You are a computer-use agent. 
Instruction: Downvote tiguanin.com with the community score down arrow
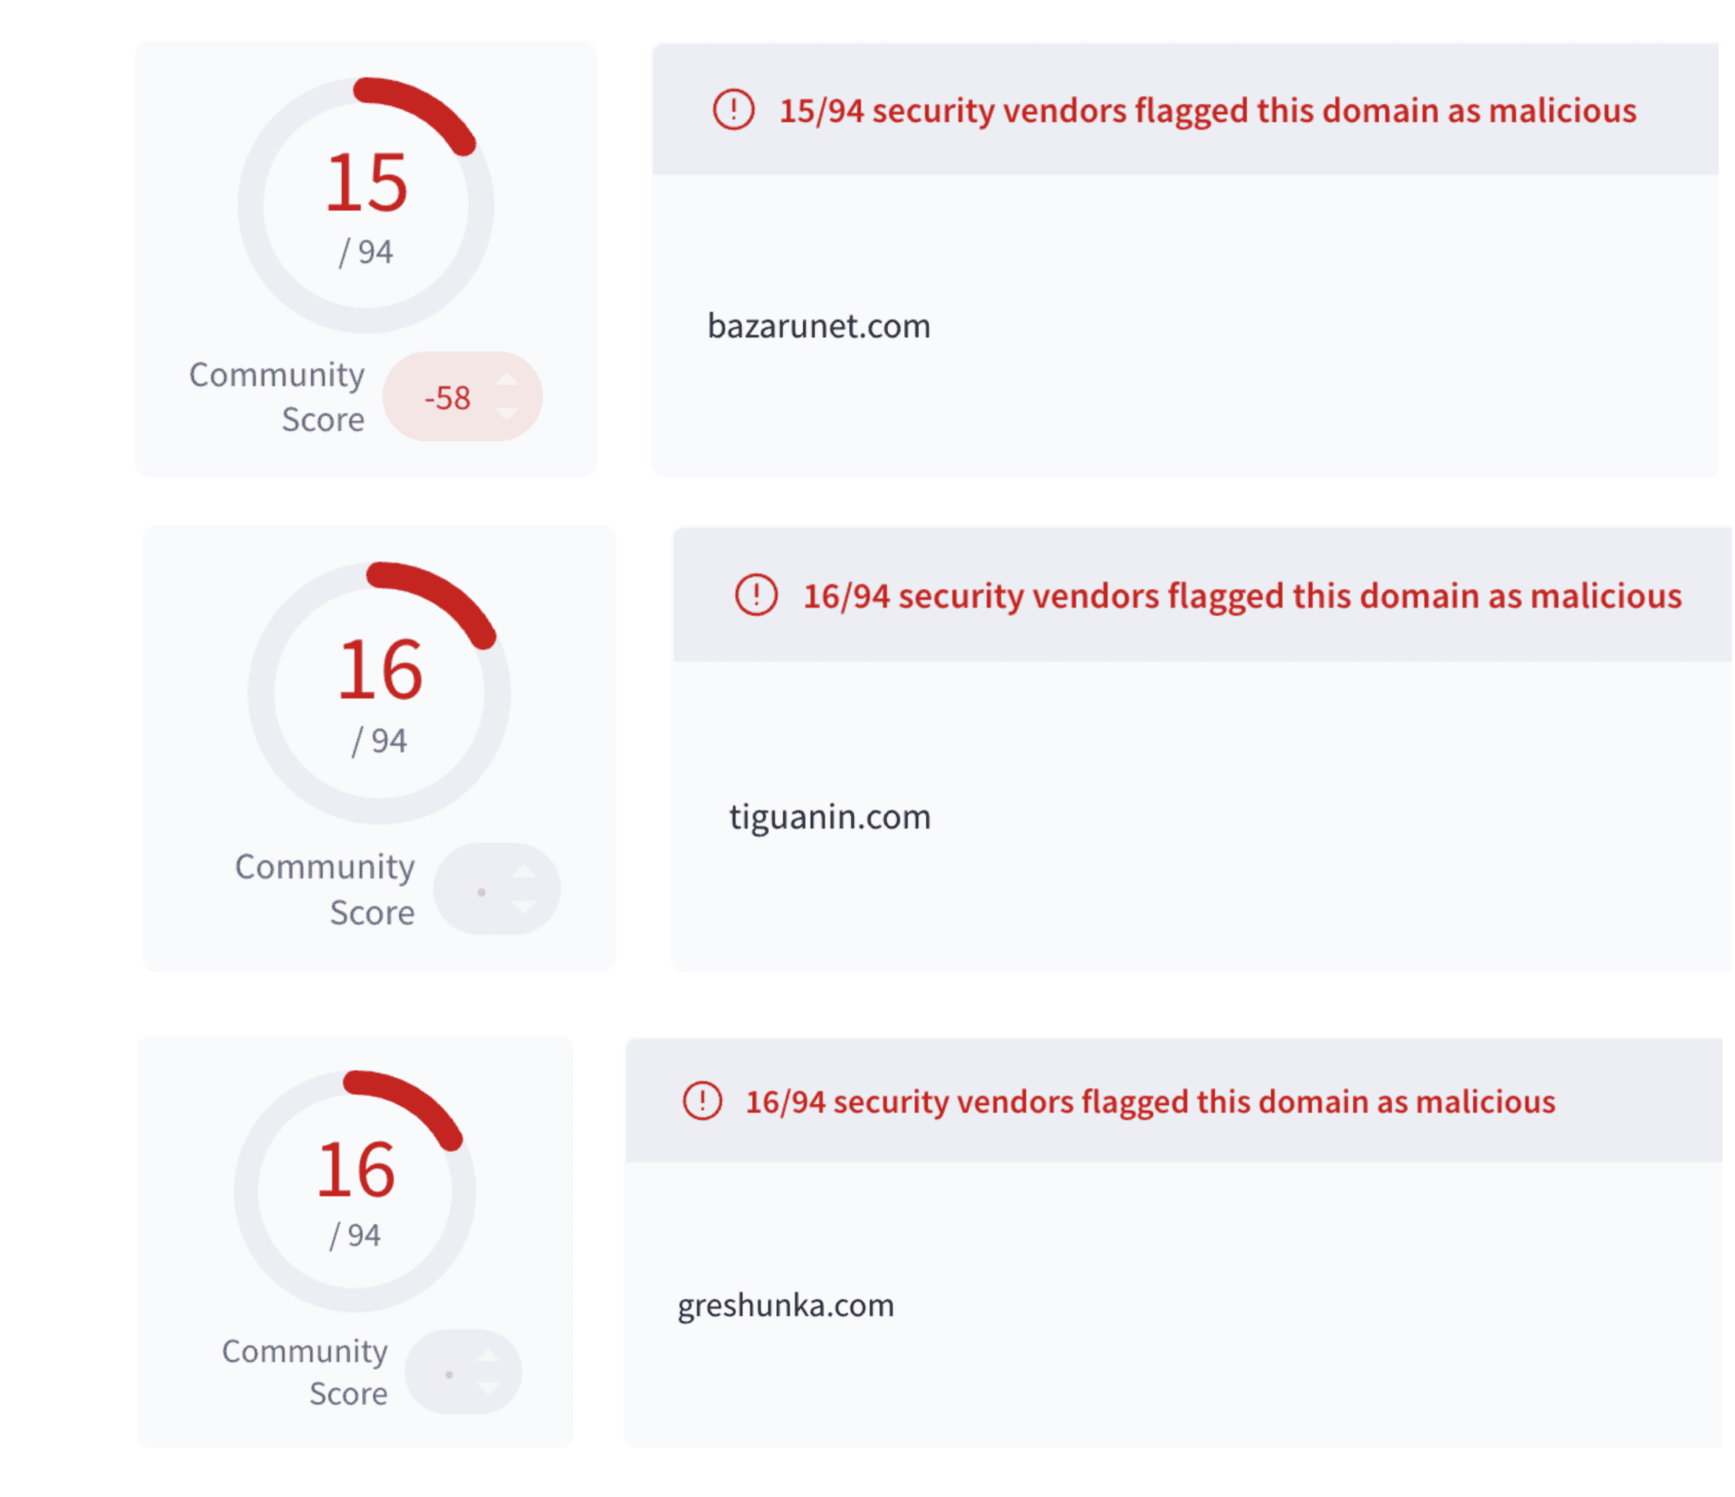524,906
